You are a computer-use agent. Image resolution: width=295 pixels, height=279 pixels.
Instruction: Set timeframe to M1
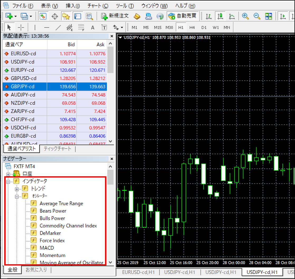click(x=134, y=28)
